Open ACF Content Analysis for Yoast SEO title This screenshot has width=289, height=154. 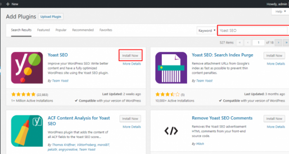click(79, 121)
